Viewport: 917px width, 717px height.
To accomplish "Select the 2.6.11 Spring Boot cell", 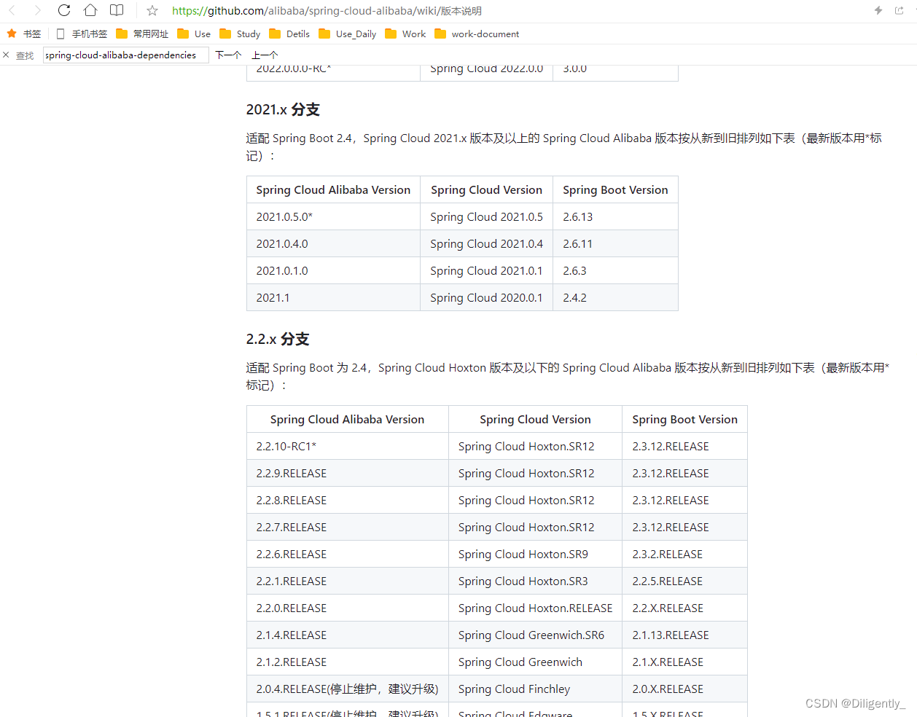I will coord(615,243).
